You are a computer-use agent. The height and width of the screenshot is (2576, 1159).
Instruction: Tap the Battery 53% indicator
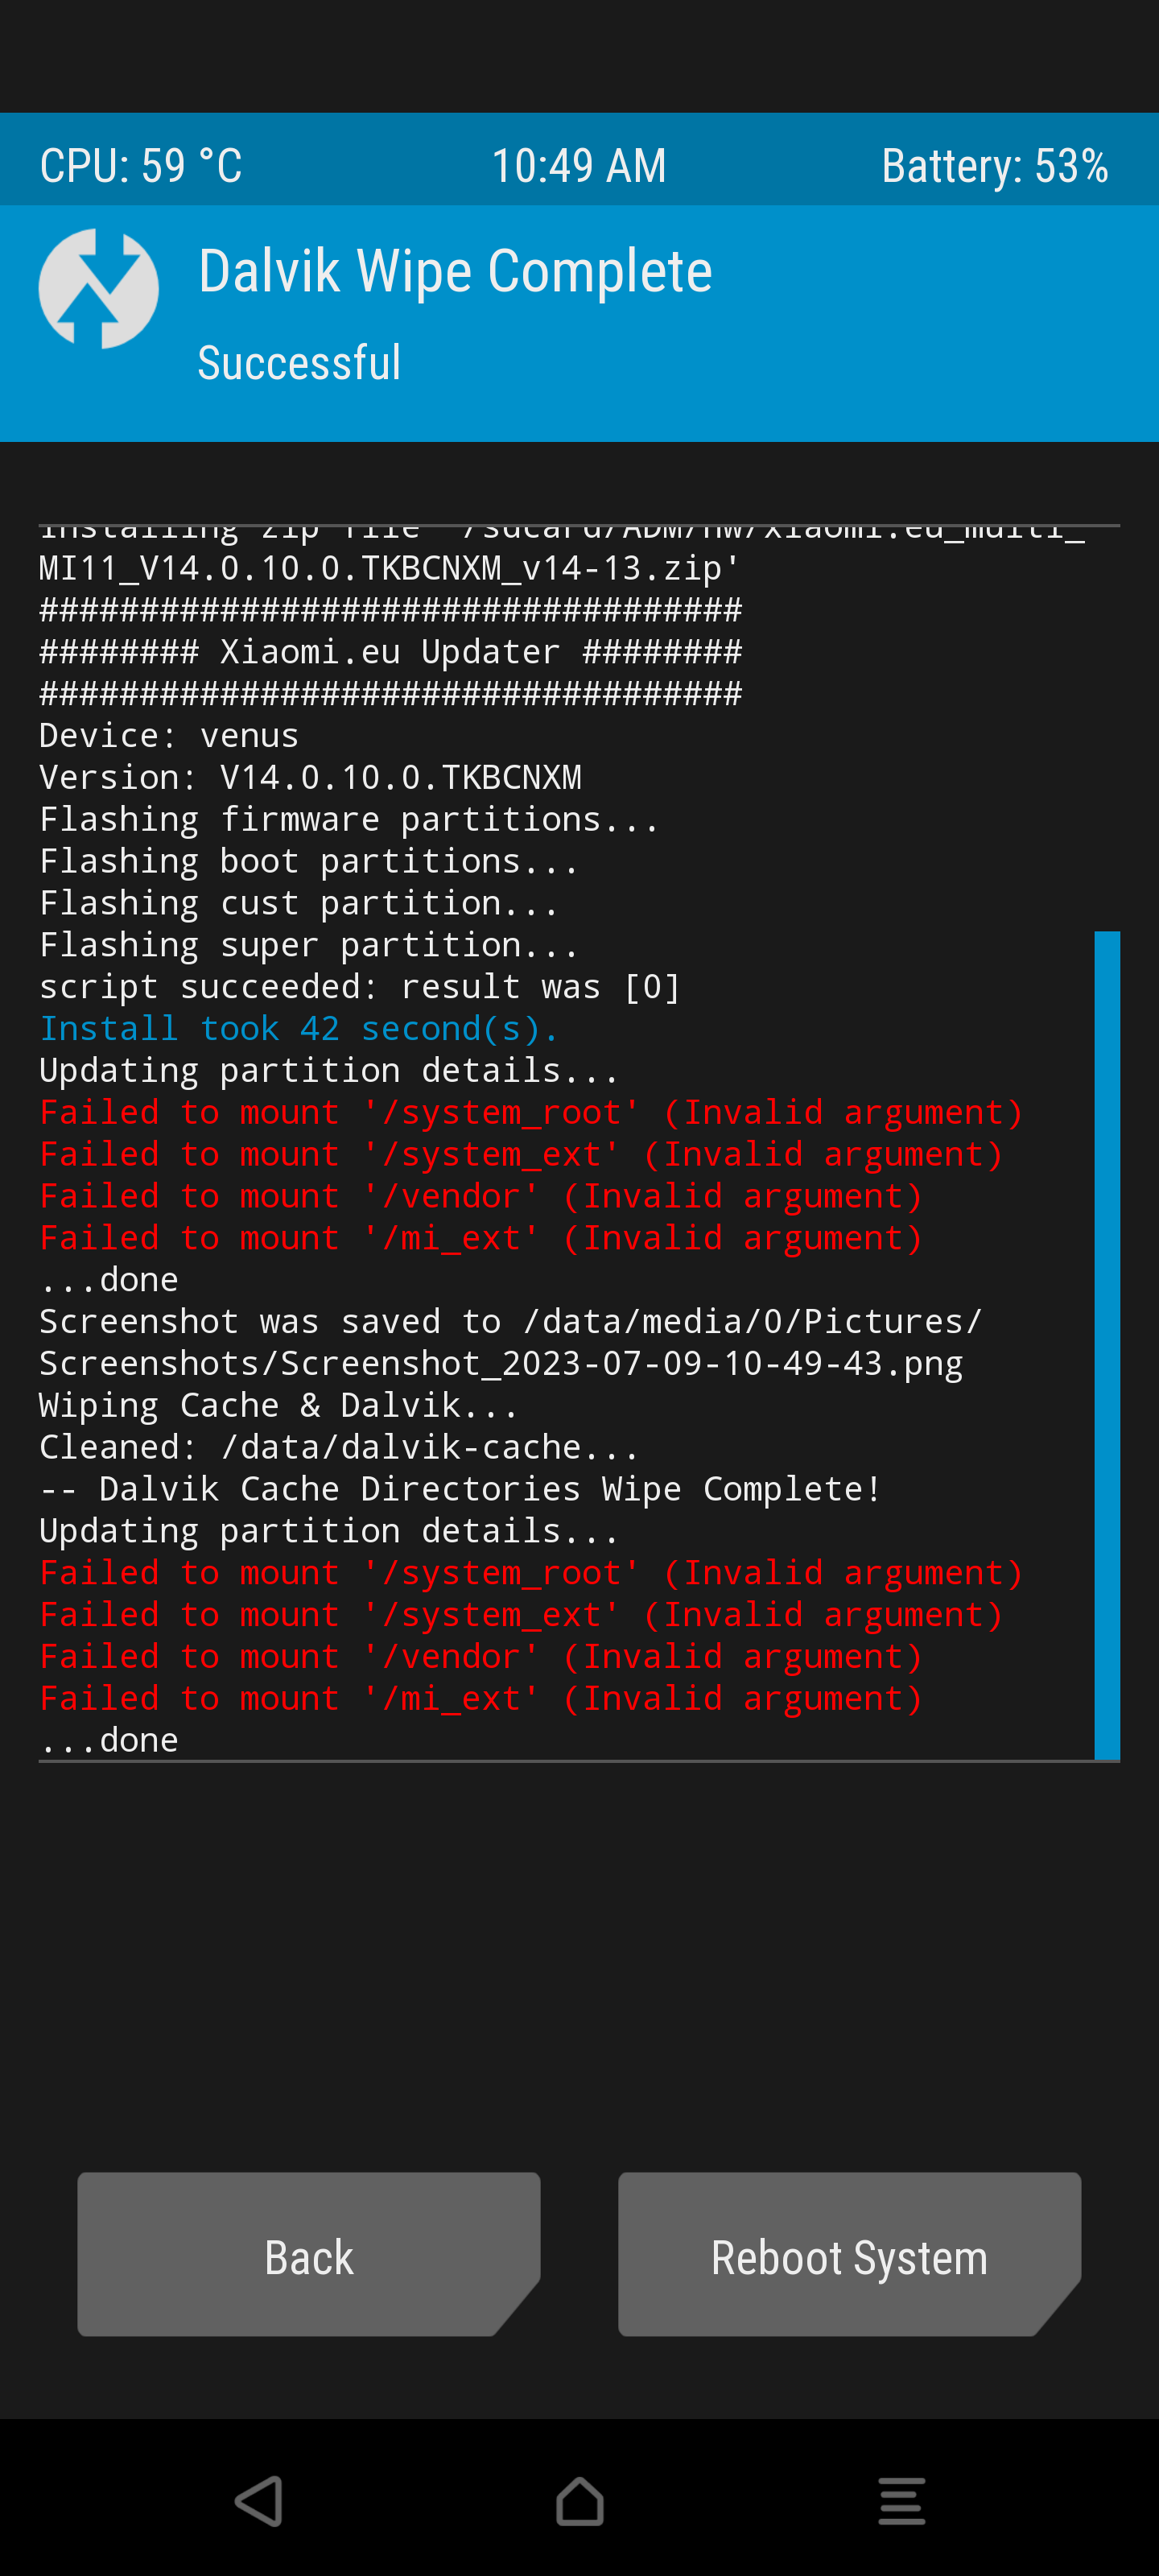[995, 165]
